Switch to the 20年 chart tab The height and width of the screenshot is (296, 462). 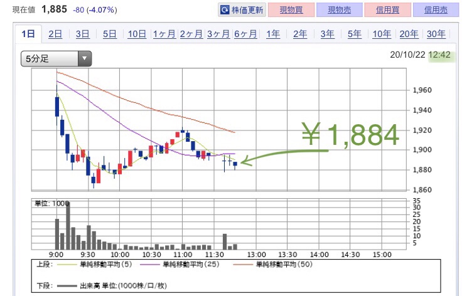coord(409,34)
